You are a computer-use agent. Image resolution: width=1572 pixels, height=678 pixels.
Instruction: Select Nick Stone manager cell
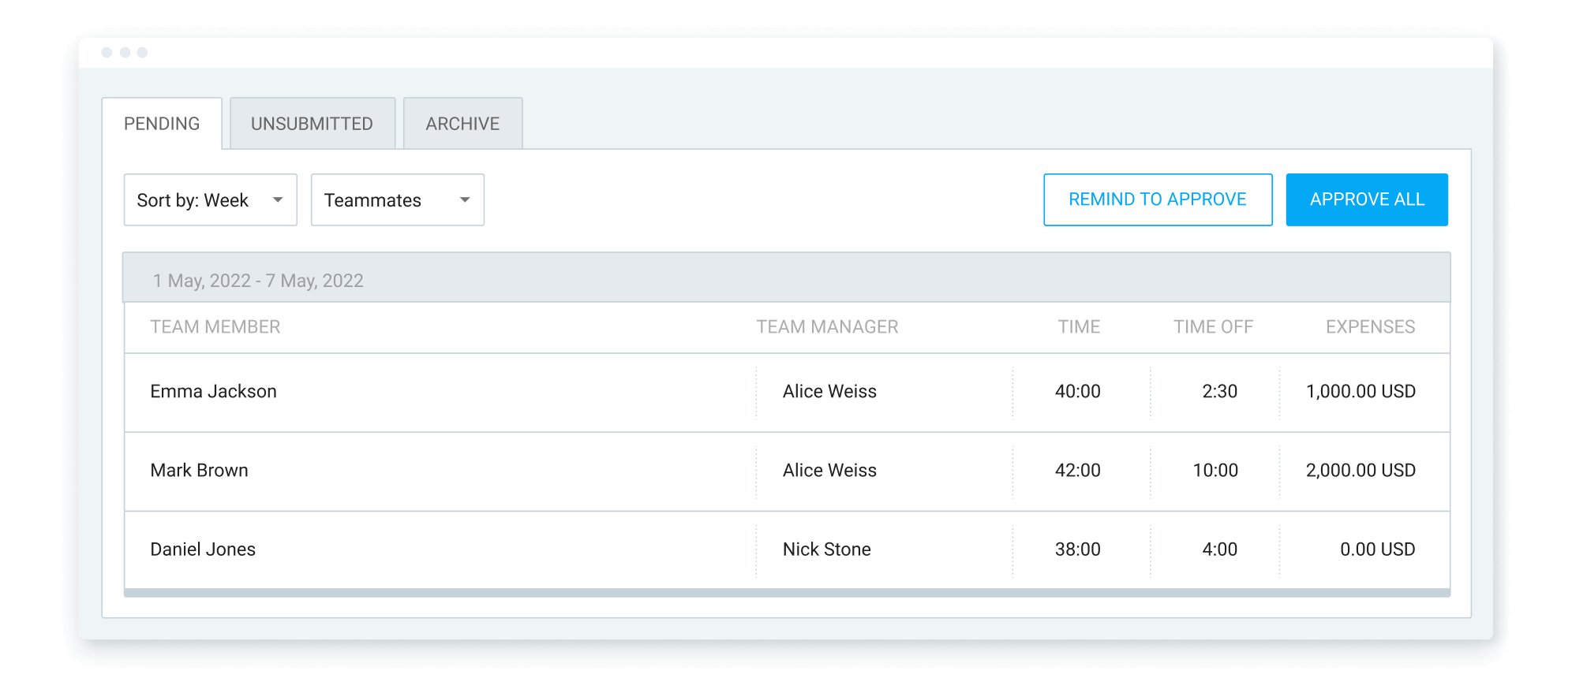827,549
